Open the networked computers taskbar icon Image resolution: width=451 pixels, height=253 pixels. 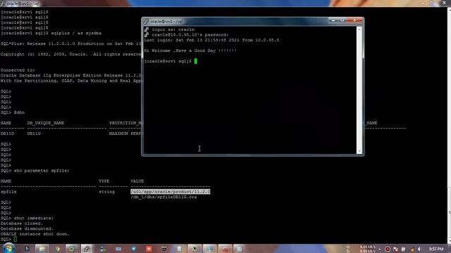(x=103, y=249)
